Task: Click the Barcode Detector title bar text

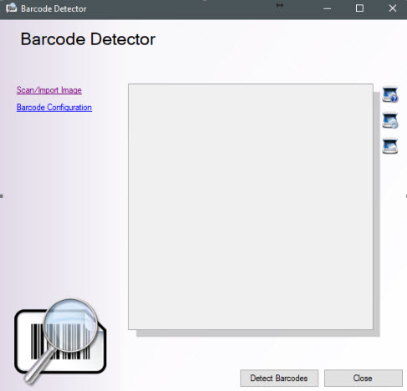Action: click(53, 8)
